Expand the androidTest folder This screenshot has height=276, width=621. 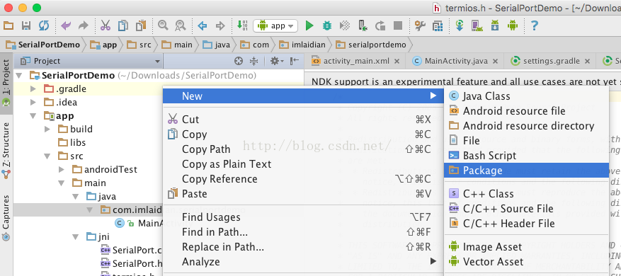pos(62,169)
